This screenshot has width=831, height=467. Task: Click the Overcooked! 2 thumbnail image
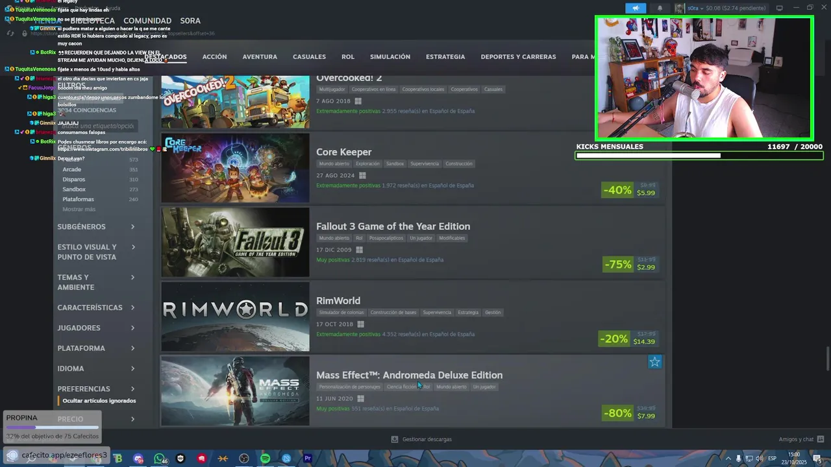235,102
